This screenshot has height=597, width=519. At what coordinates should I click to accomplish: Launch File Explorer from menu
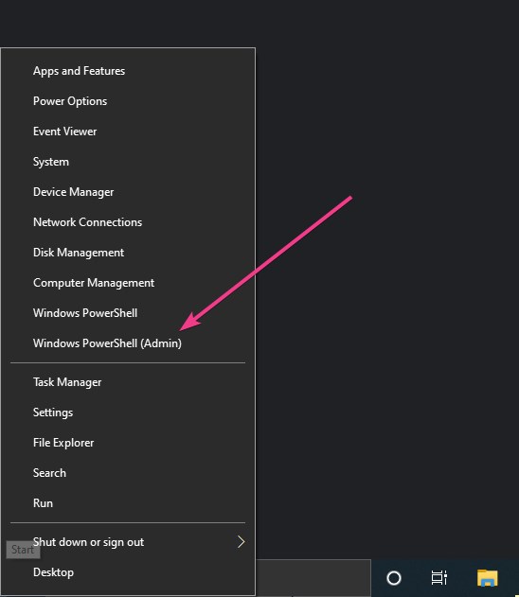pyautogui.click(x=128, y=443)
